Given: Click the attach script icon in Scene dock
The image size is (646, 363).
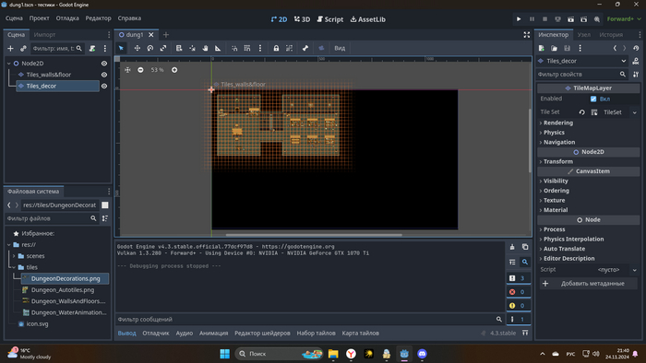Looking at the screenshot, I should click(92, 49).
